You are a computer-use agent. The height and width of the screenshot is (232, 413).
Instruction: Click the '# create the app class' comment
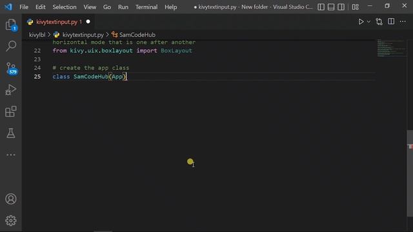pos(91,68)
